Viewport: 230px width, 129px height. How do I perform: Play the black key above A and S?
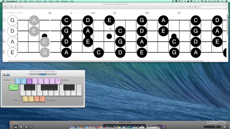click(x=27, y=87)
